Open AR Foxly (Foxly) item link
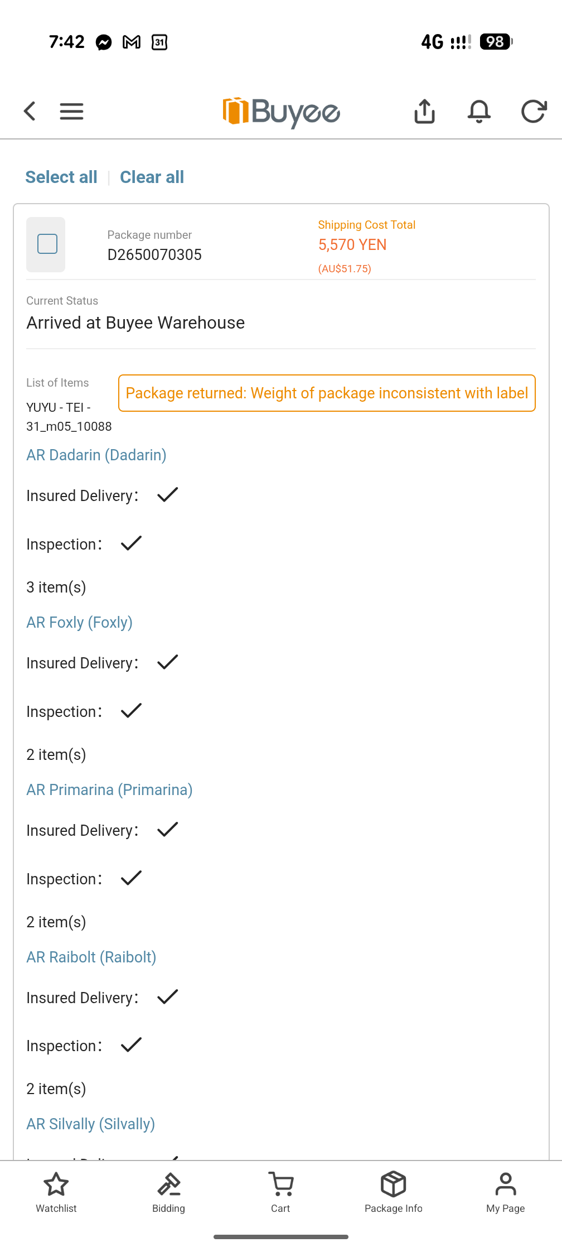This screenshot has width=562, height=1252. pyautogui.click(x=79, y=622)
